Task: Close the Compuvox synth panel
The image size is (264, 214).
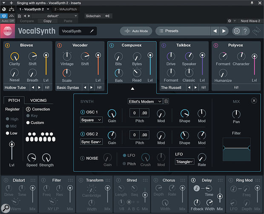Action: (254, 100)
